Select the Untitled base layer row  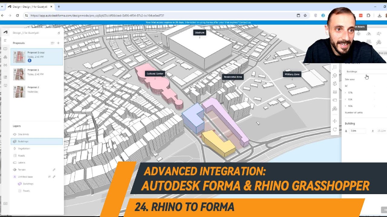coord(37,177)
